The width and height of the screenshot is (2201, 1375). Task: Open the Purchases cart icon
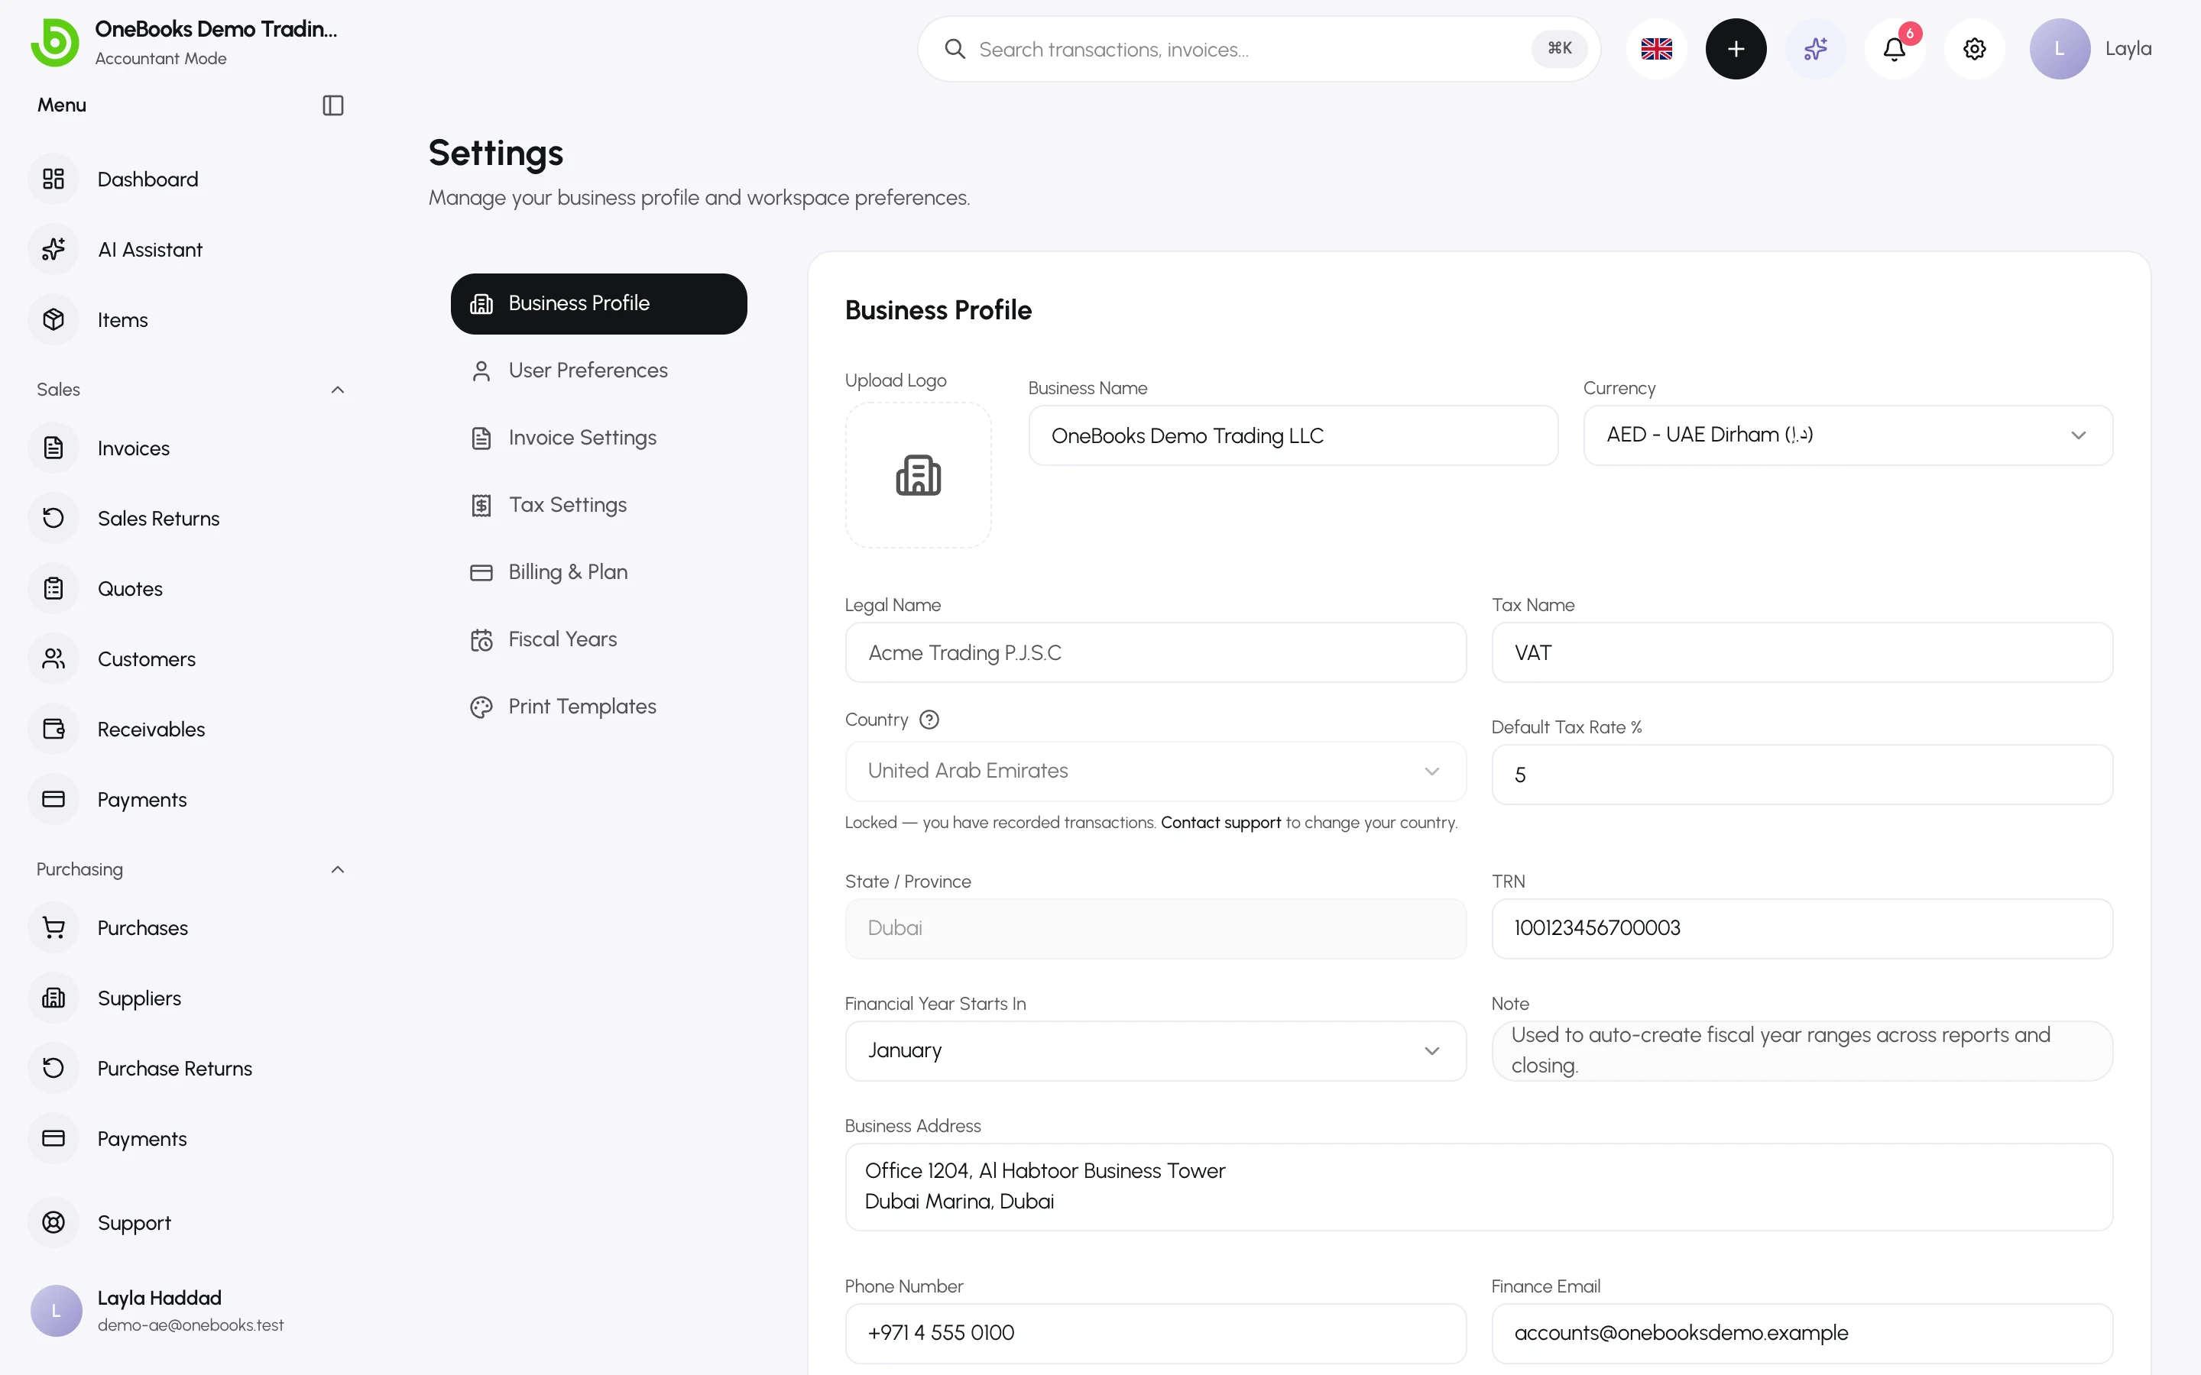(53, 927)
